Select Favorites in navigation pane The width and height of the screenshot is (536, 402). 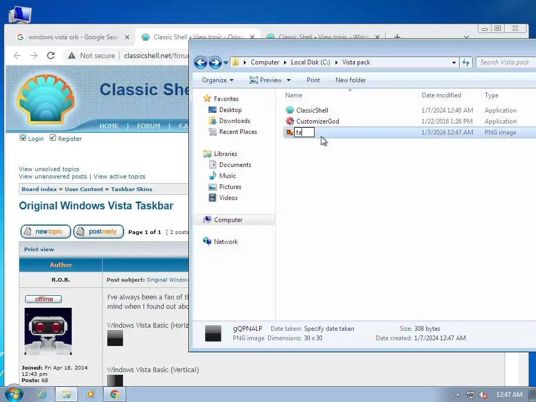[x=226, y=99]
